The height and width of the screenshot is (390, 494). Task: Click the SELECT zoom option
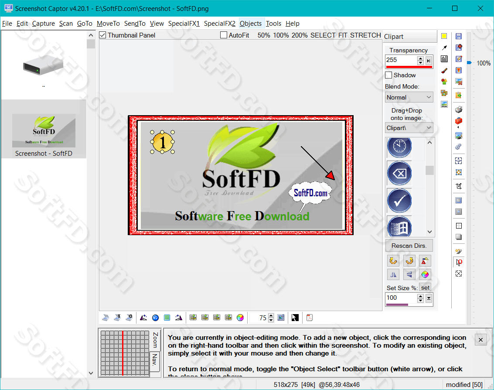point(323,35)
